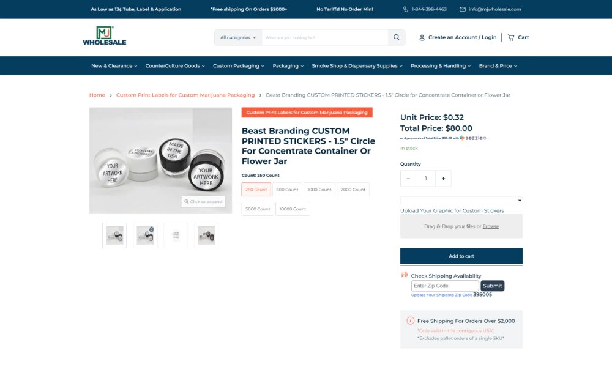Open the empty select dropdown above upload
Image resolution: width=612 pixels, height=367 pixels.
[461, 200]
